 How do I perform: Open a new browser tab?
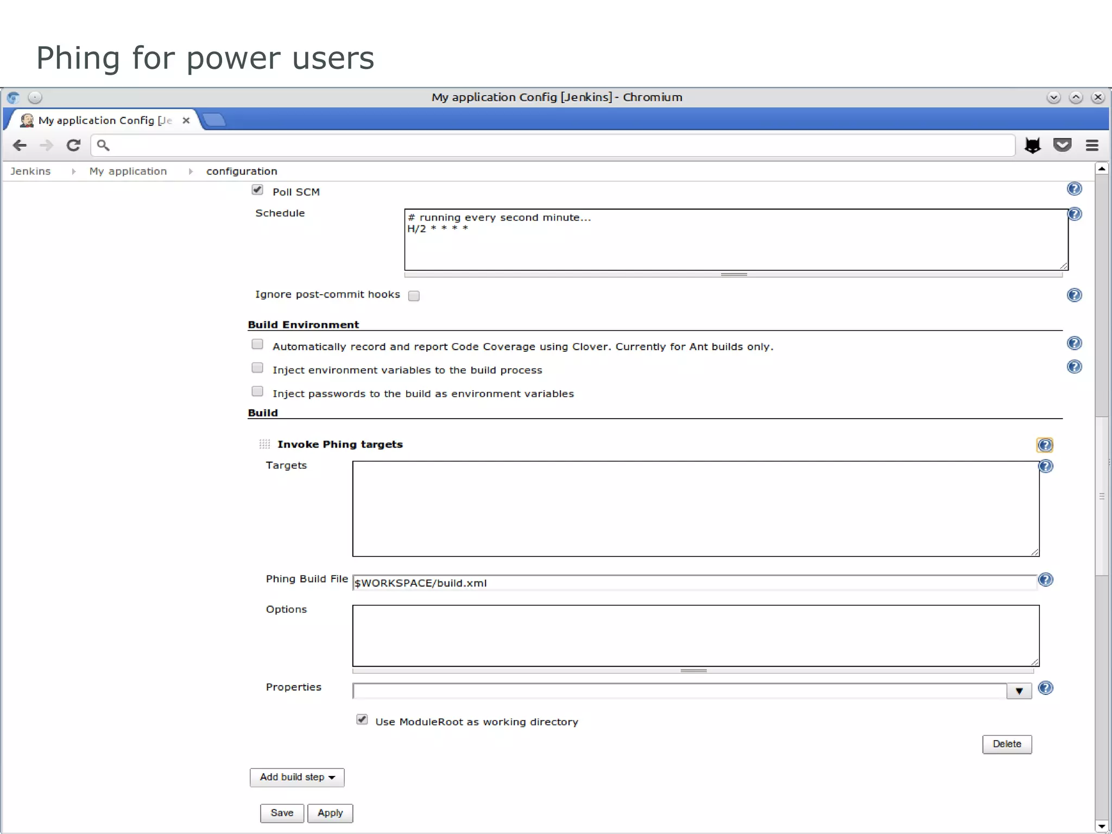215,120
